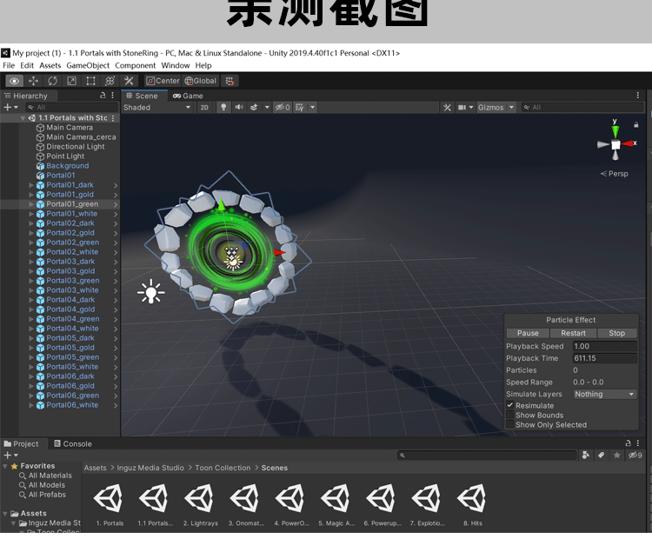Open the Shaded draw mode dropdown
Screen dimensions: 652x539
[x=157, y=108]
